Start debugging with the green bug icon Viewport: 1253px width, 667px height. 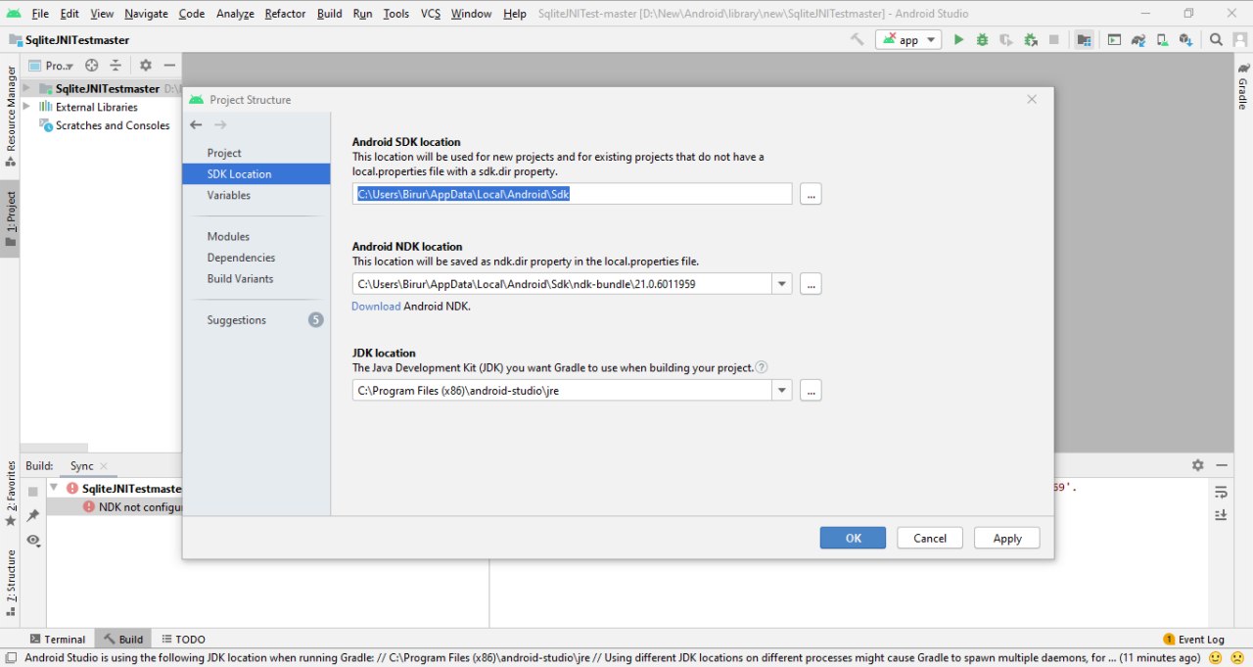click(x=982, y=40)
